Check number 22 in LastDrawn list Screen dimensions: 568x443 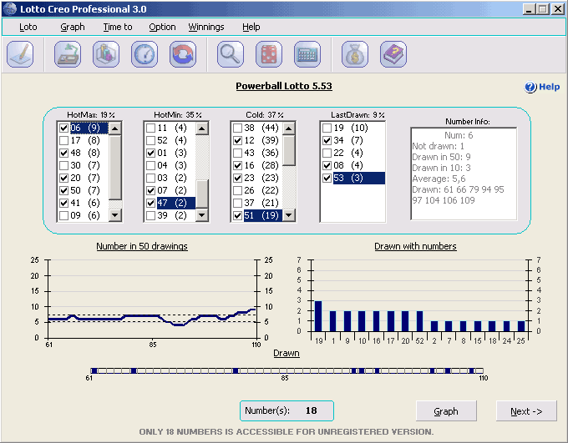[x=327, y=153]
